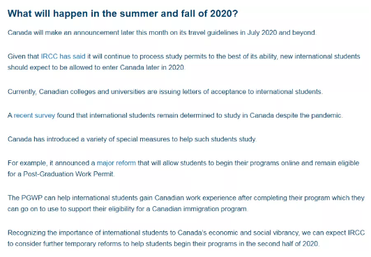Click 'Canadian colleges and universities' phrase
The width and height of the screenshot is (371, 257).
coord(92,92)
